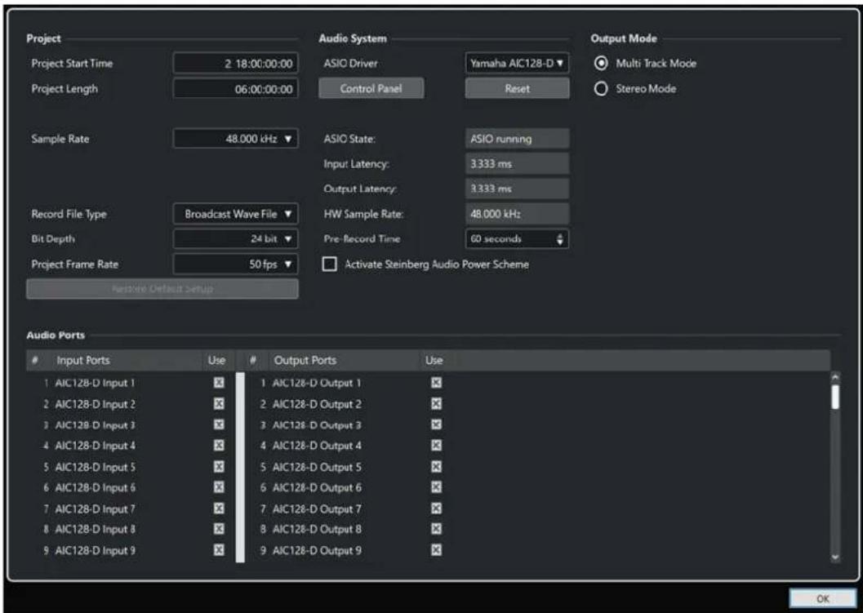Click the Input Latency value field
Image resolution: width=863 pixels, height=613 pixels.
(x=517, y=164)
